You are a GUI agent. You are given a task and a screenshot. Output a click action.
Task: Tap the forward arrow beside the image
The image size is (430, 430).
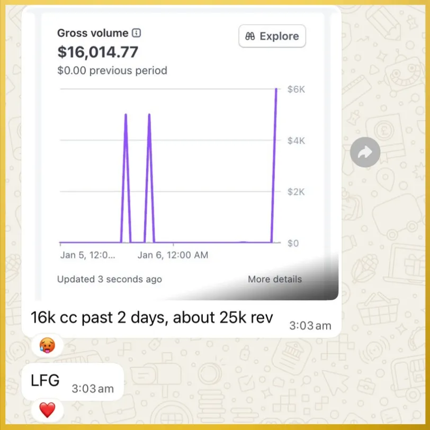tap(365, 152)
